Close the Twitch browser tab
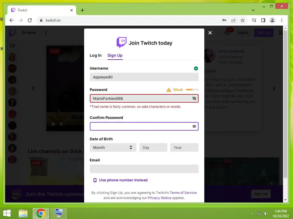Image resolution: width=293 pixels, height=219 pixels. point(71,10)
